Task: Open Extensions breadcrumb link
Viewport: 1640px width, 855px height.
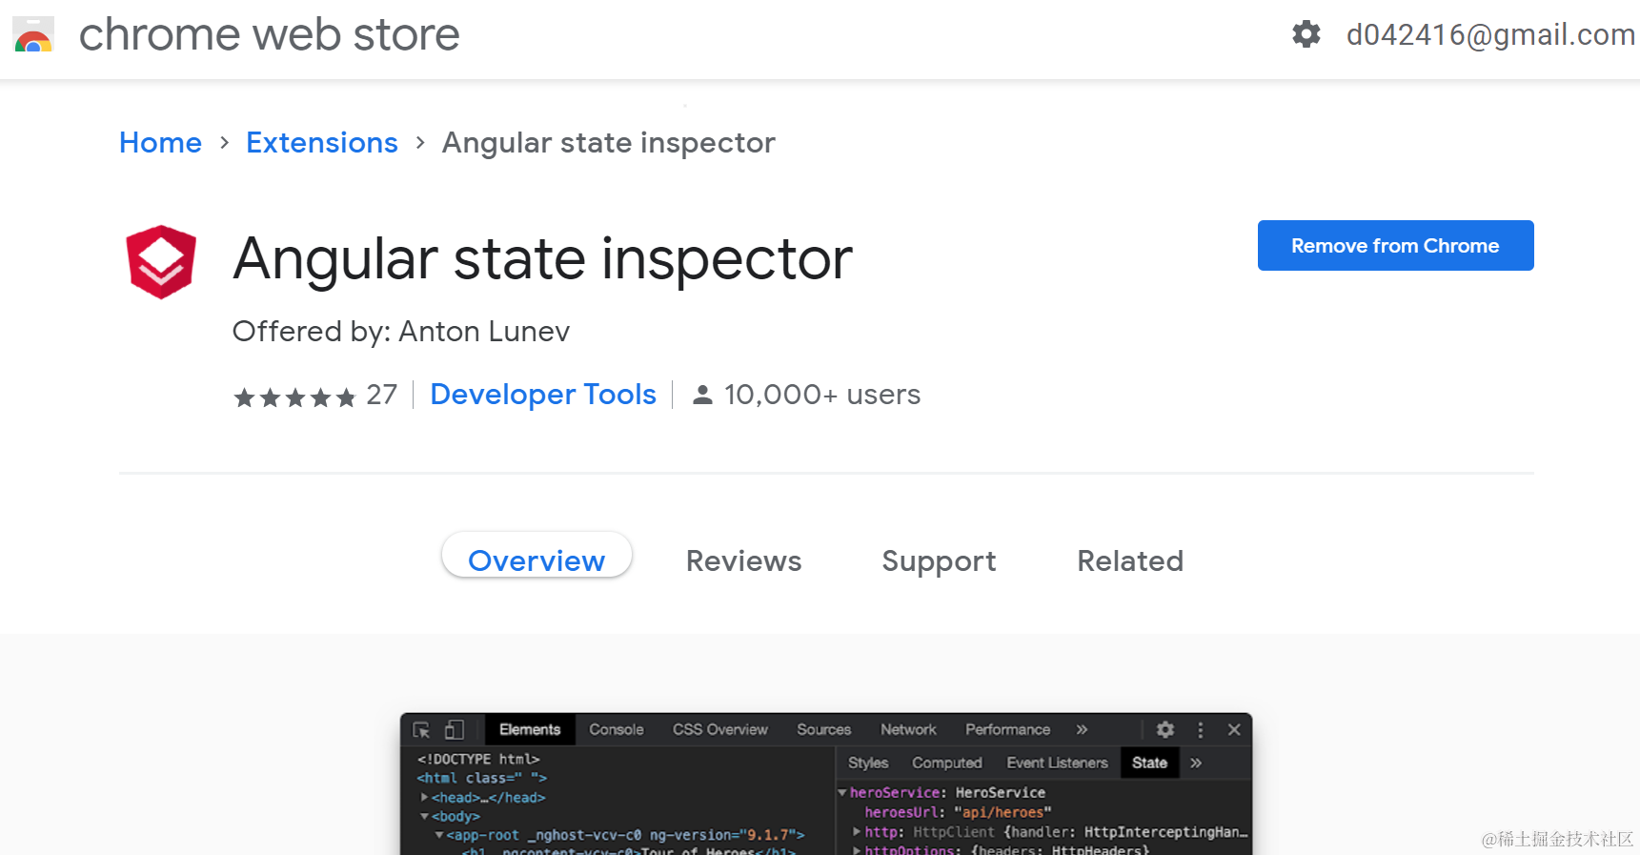Action: [322, 143]
